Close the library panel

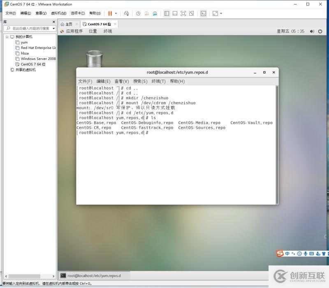tap(54, 22)
